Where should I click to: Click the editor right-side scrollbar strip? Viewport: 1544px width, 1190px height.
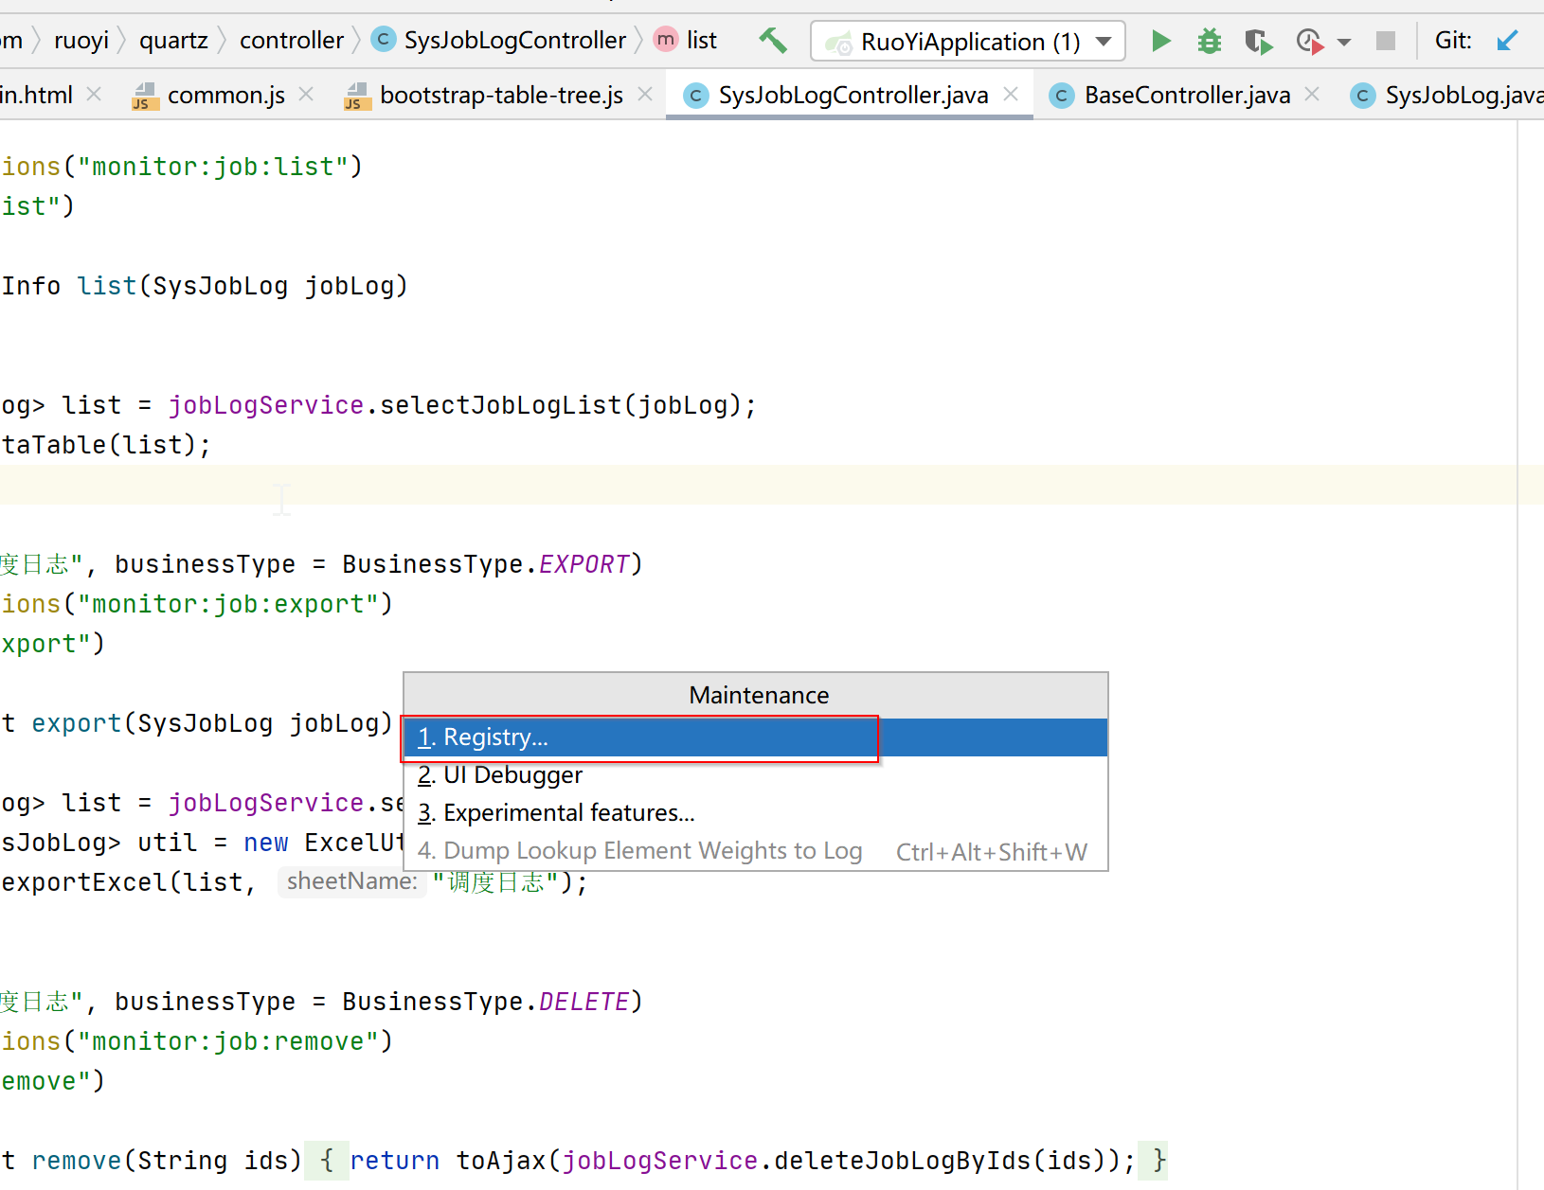tap(1531, 653)
